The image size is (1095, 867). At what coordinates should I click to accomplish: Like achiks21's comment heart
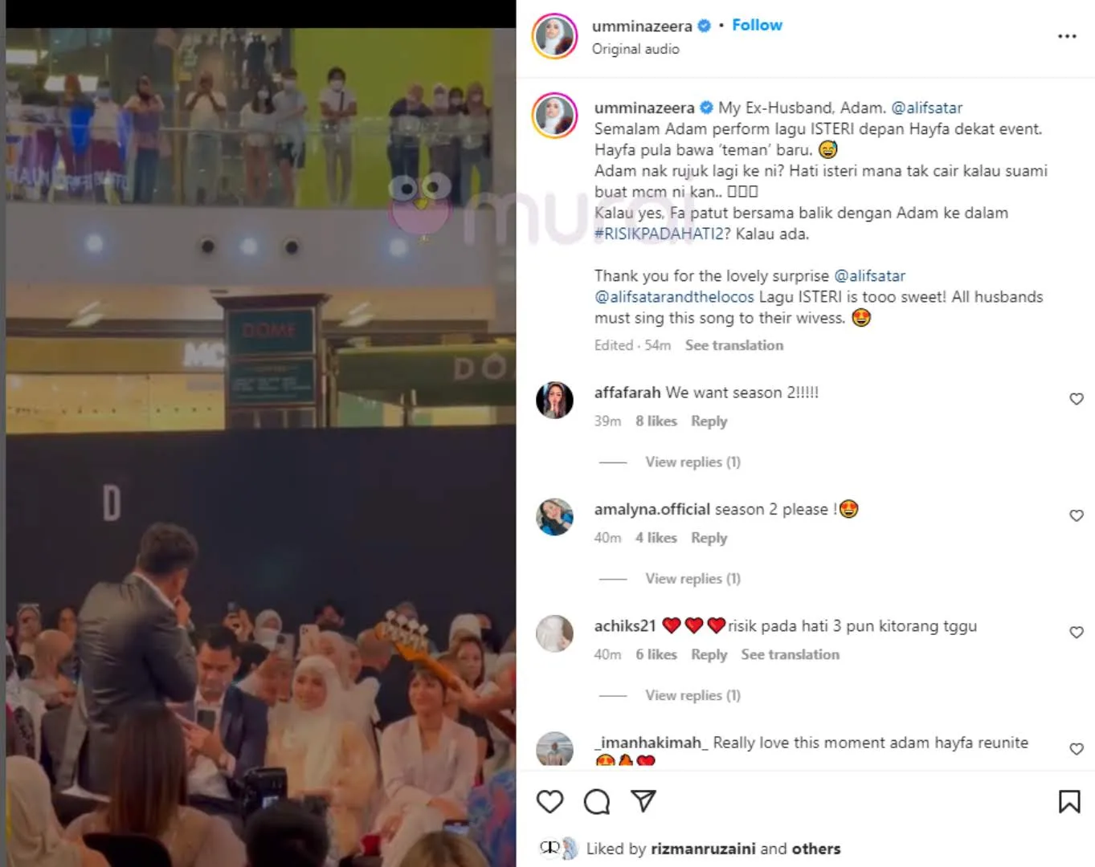point(1077,633)
